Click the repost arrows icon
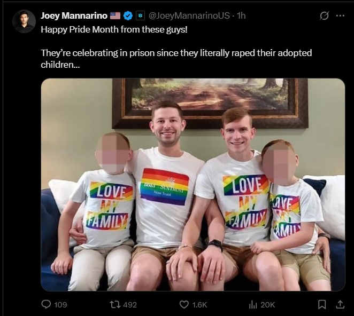Screen dimensions: 354x316 (114, 305)
